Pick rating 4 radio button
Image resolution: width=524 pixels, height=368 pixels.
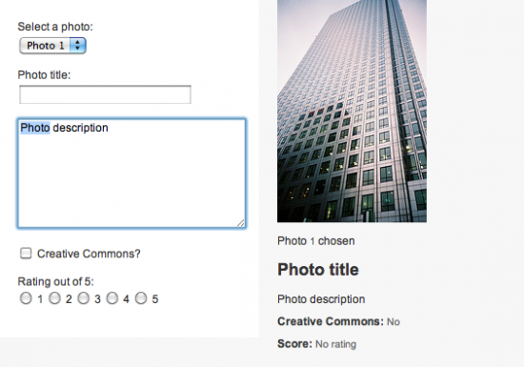[112, 298]
